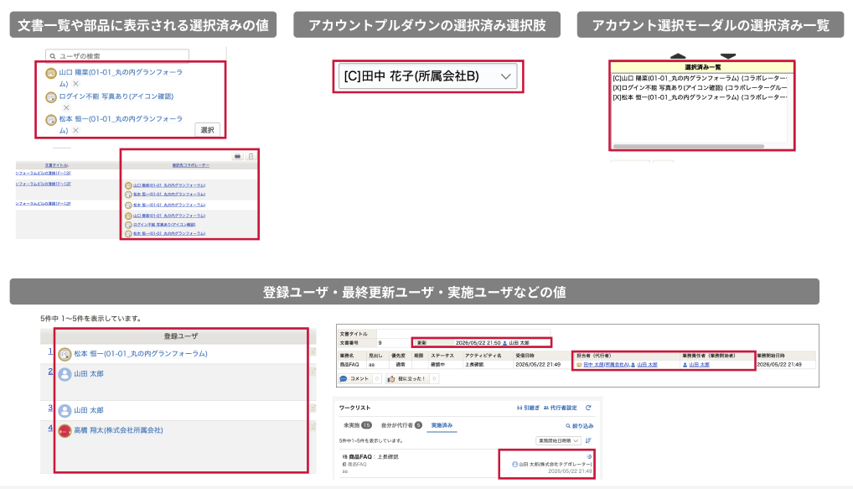Screen dimensions: 853x489
Task: Switch to the 未実施 tab
Action: point(357,425)
